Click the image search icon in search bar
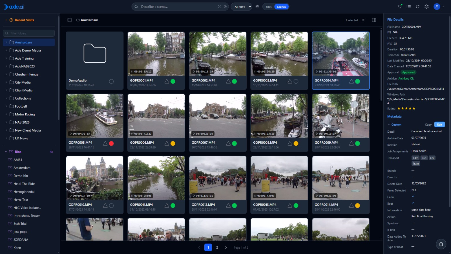Screen dimensions: 451x254 [220, 7]
